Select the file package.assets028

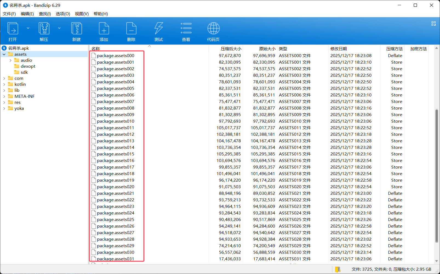coord(116,239)
